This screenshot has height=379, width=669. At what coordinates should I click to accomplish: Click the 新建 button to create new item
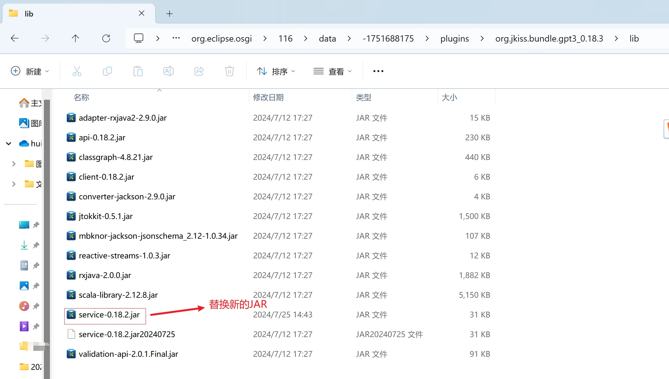coord(31,71)
